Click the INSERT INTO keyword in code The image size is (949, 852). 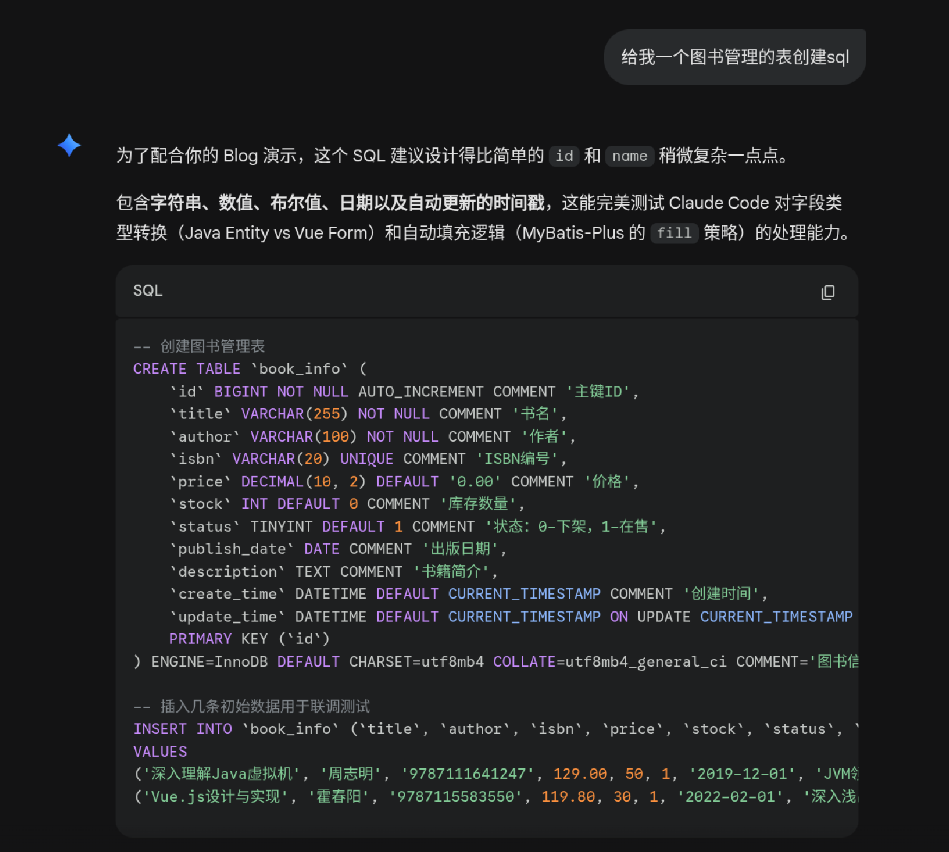click(x=182, y=729)
